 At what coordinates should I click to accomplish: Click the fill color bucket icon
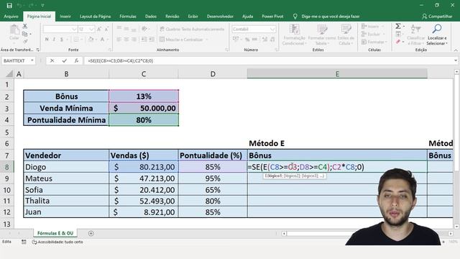coord(91,40)
